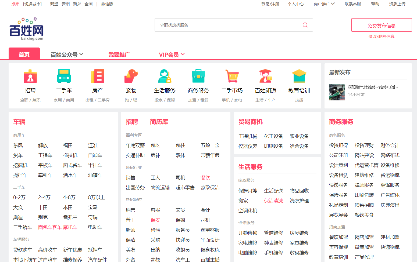
Task: Click the 登录/注册 link
Action: click(x=270, y=4)
